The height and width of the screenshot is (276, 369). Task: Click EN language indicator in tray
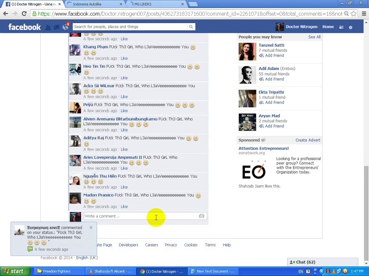point(301,271)
